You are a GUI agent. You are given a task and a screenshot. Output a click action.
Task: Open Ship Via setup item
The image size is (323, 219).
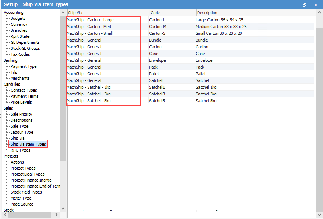(18, 138)
